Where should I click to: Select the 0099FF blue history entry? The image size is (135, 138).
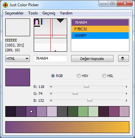tap(100, 36)
